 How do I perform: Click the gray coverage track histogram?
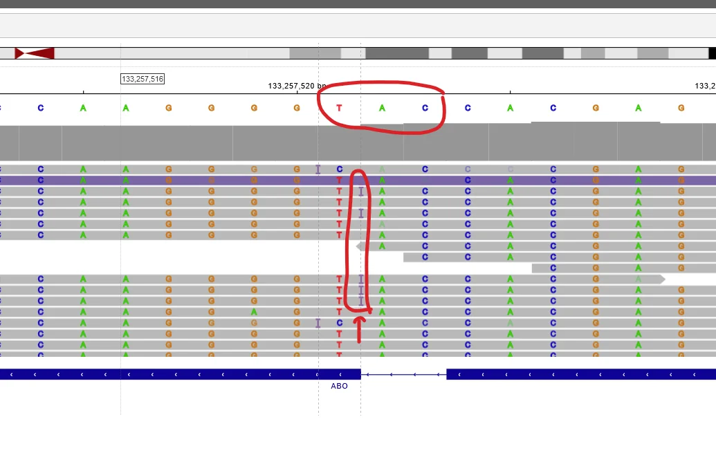click(208, 142)
